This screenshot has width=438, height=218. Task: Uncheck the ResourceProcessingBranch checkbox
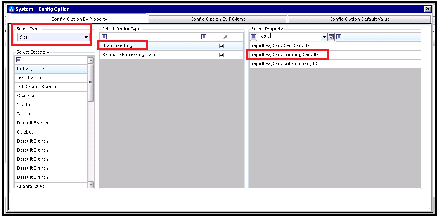(222, 55)
